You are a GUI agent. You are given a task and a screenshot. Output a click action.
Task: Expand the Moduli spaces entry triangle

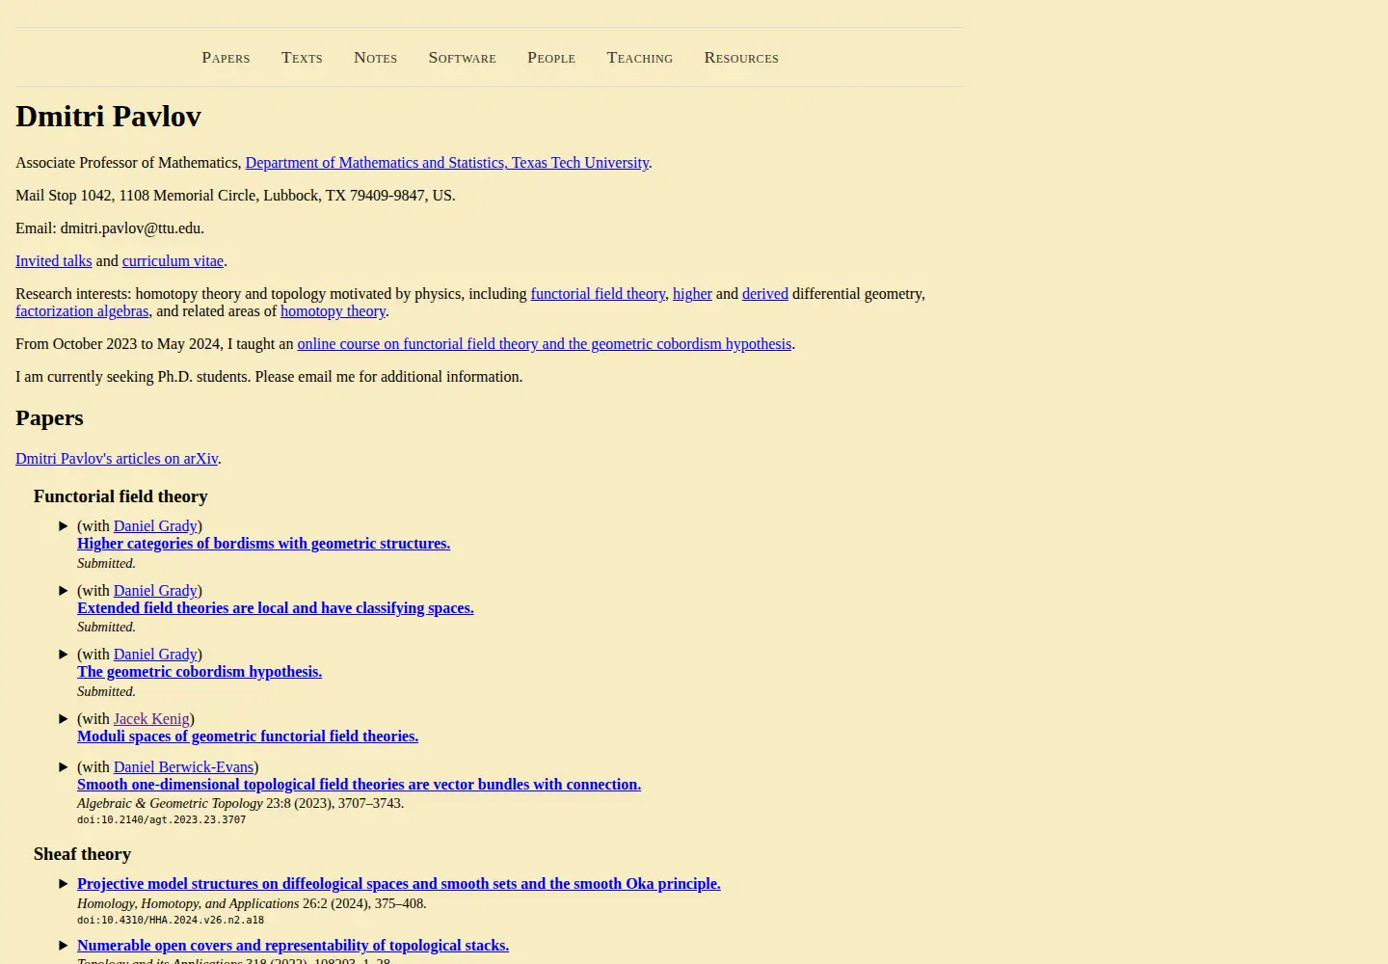click(x=64, y=719)
